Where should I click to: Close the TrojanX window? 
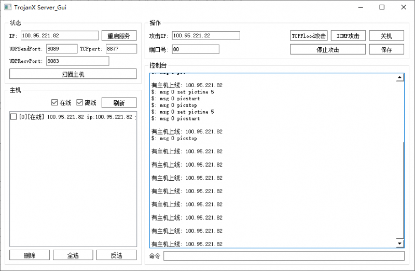(x=404, y=7)
